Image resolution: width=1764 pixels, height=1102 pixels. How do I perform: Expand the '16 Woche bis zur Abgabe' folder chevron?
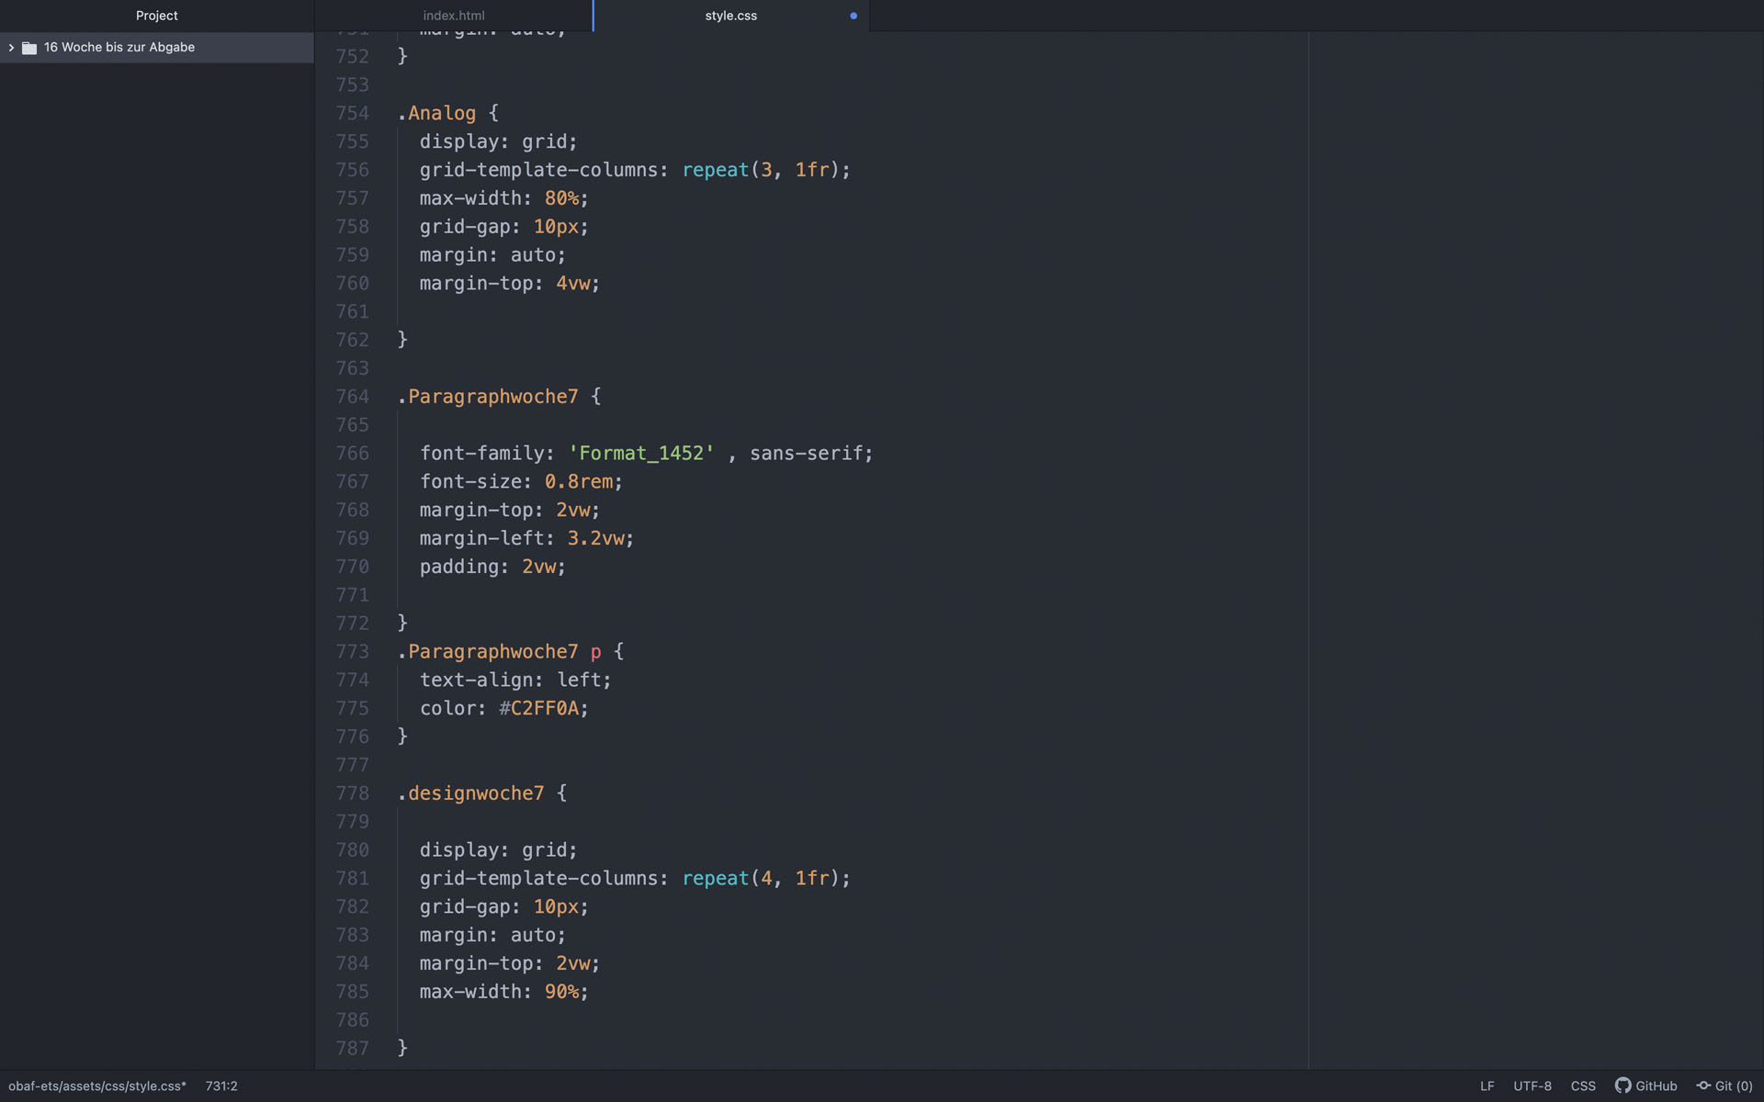pyautogui.click(x=11, y=48)
